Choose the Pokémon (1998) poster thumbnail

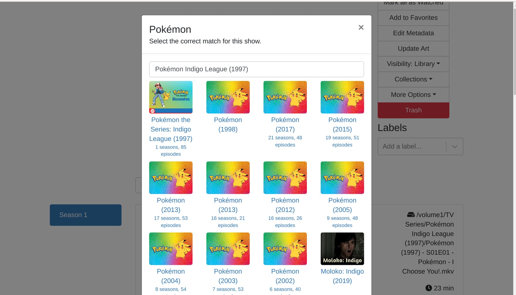point(228,97)
